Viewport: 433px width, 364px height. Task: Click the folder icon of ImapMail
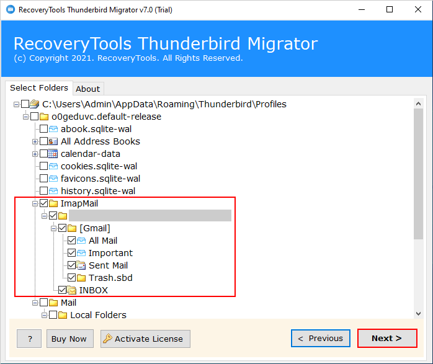(x=53, y=203)
